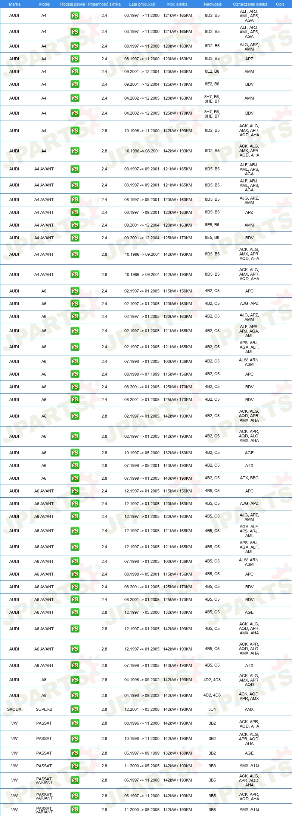Click the 10.1997 -> 05.2000 production years cell

point(142,453)
